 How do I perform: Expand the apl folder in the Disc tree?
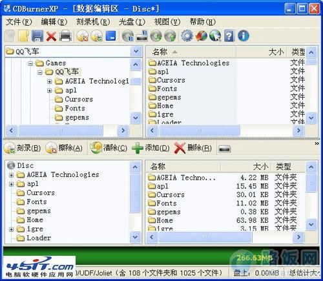click(x=11, y=184)
